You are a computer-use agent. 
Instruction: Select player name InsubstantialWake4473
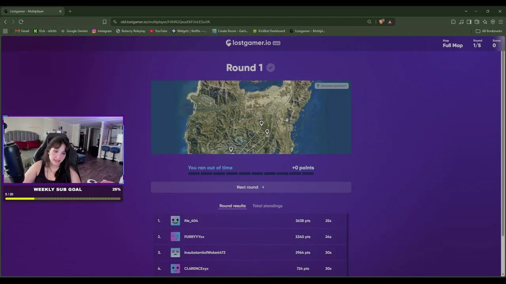click(x=205, y=252)
